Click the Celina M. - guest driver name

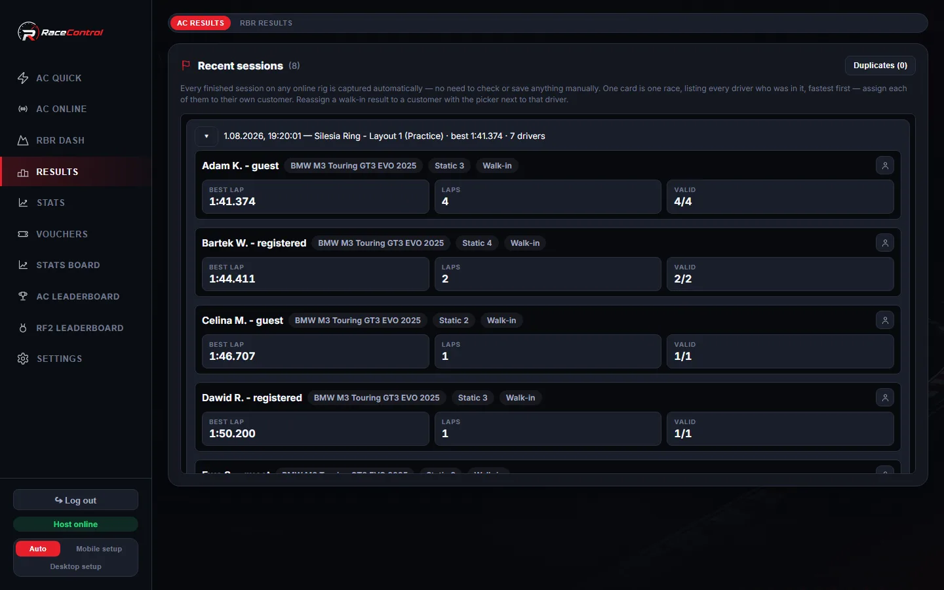(x=243, y=321)
